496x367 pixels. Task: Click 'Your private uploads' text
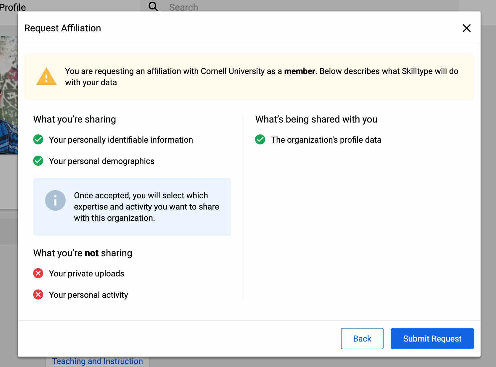coord(86,273)
